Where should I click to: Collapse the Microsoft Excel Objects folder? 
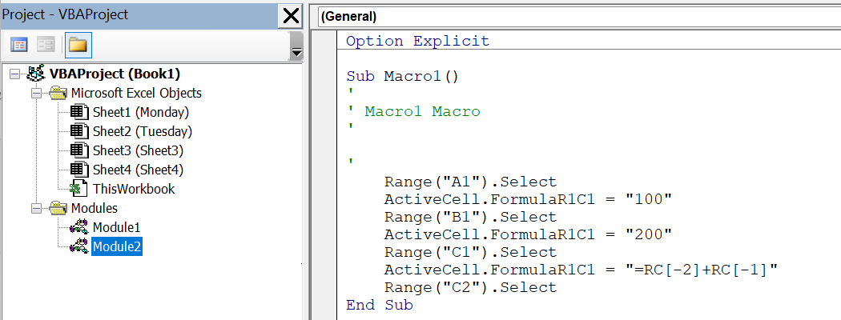[34, 93]
